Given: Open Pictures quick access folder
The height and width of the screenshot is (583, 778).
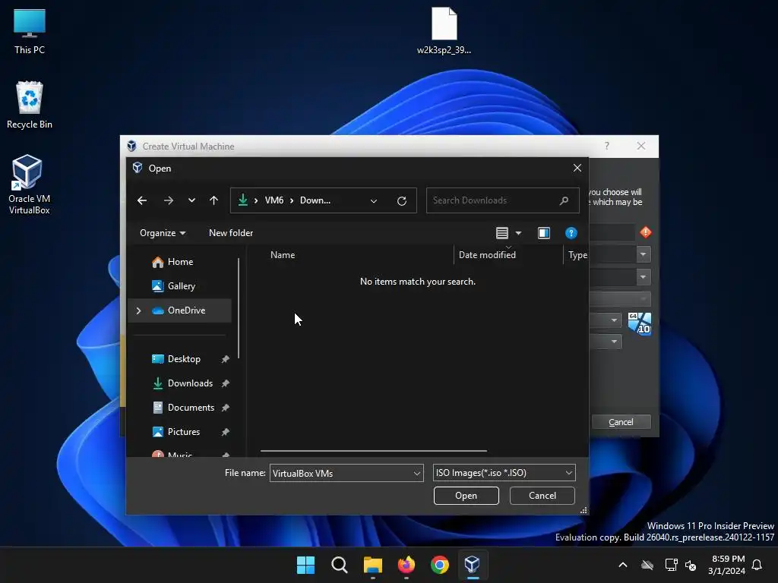Looking at the screenshot, I should pyautogui.click(x=184, y=432).
